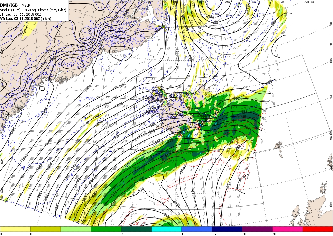
Task: Click the olive-yellow legend color swatch
Action: tap(45, 229)
